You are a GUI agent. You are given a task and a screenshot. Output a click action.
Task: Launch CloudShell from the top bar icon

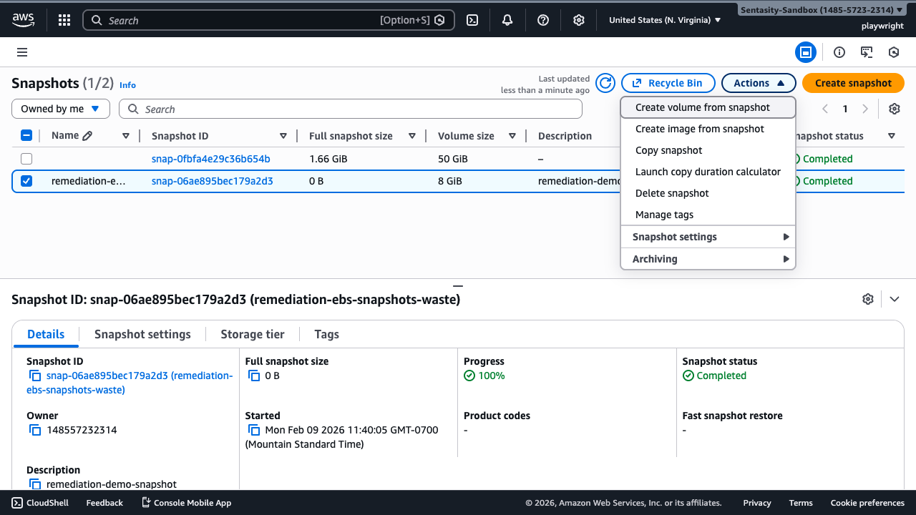click(472, 20)
